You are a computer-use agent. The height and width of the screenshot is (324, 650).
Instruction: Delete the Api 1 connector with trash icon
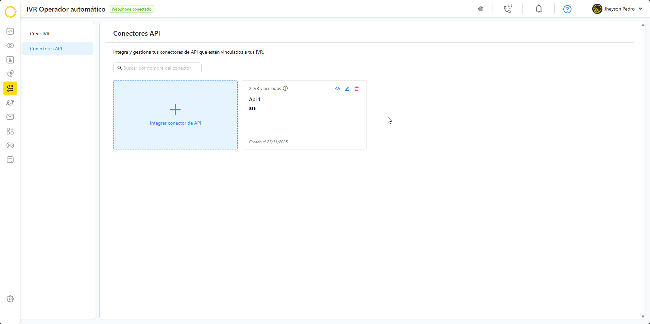pyautogui.click(x=357, y=89)
